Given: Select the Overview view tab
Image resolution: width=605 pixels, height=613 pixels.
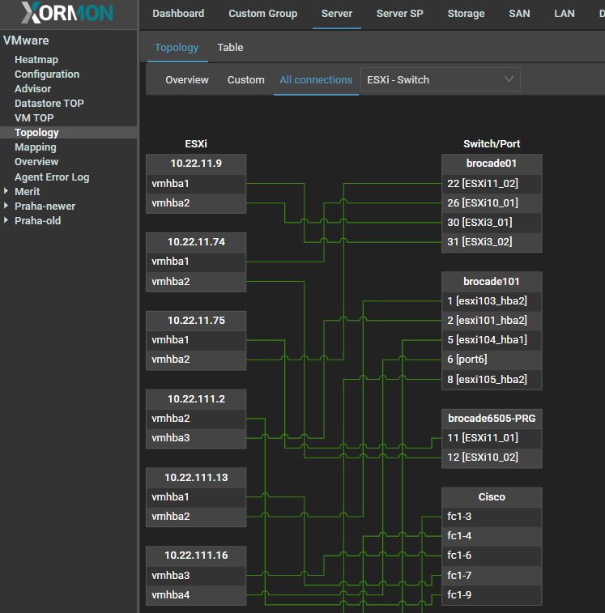Looking at the screenshot, I should [x=187, y=80].
